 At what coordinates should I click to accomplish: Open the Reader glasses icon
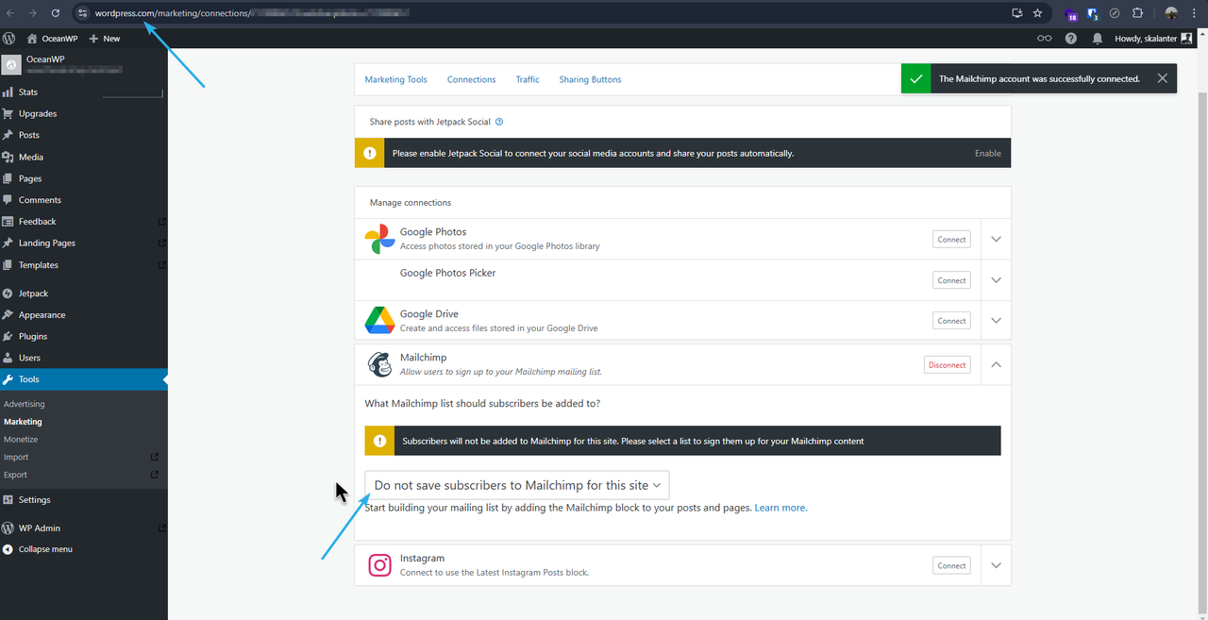1044,39
